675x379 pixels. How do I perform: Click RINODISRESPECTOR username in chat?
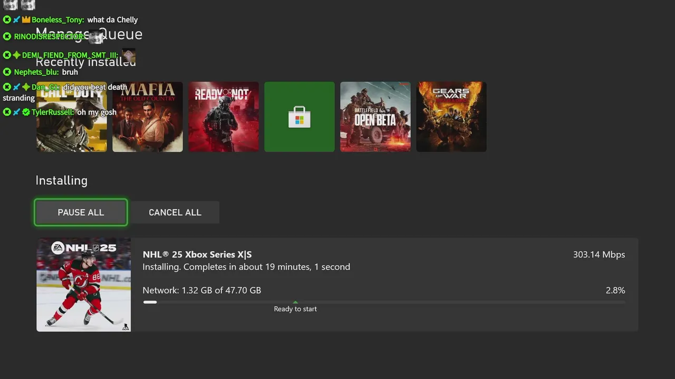click(x=49, y=37)
